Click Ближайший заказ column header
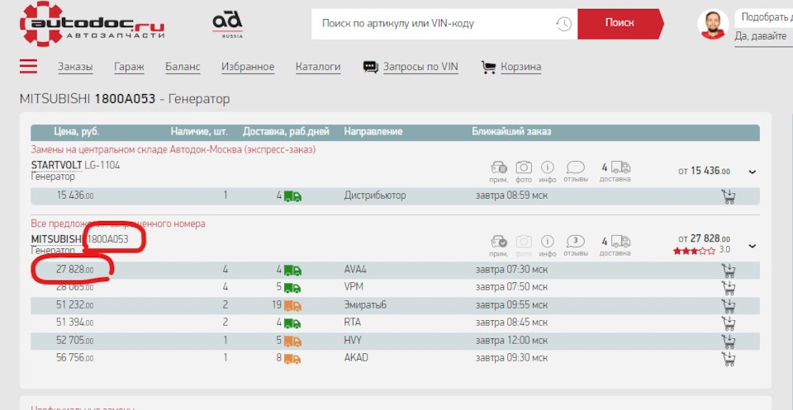The width and height of the screenshot is (793, 410). 512,132
